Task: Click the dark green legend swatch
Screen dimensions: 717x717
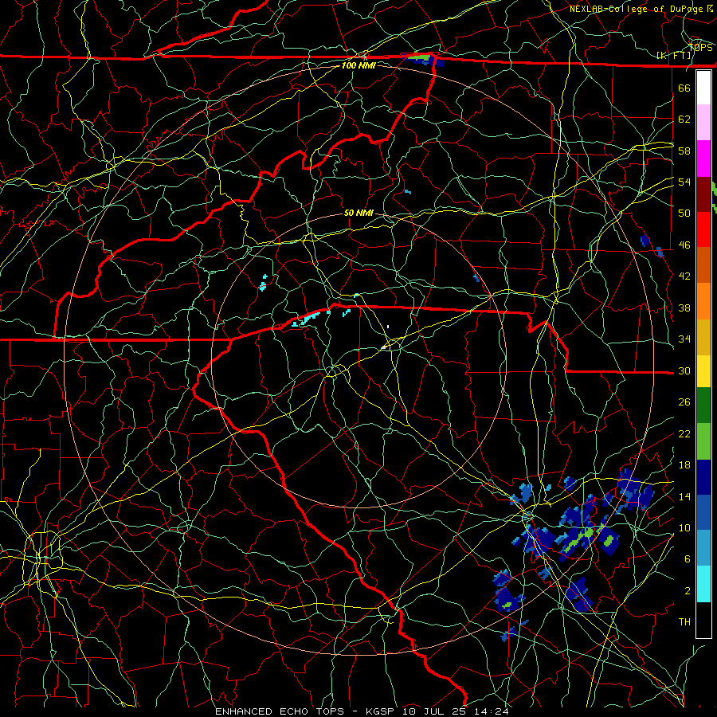Action: point(703,406)
